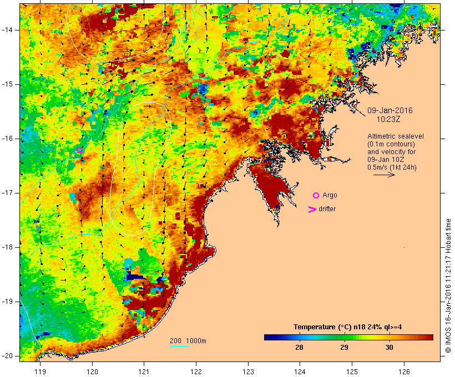Click the "(0.1m contours)" caption line

[x=391, y=144]
